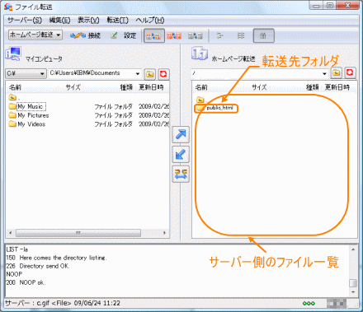Open the サーバー(S) menu
Image resolution: width=363 pixels, height=312 pixels.
pyautogui.click(x=25, y=20)
